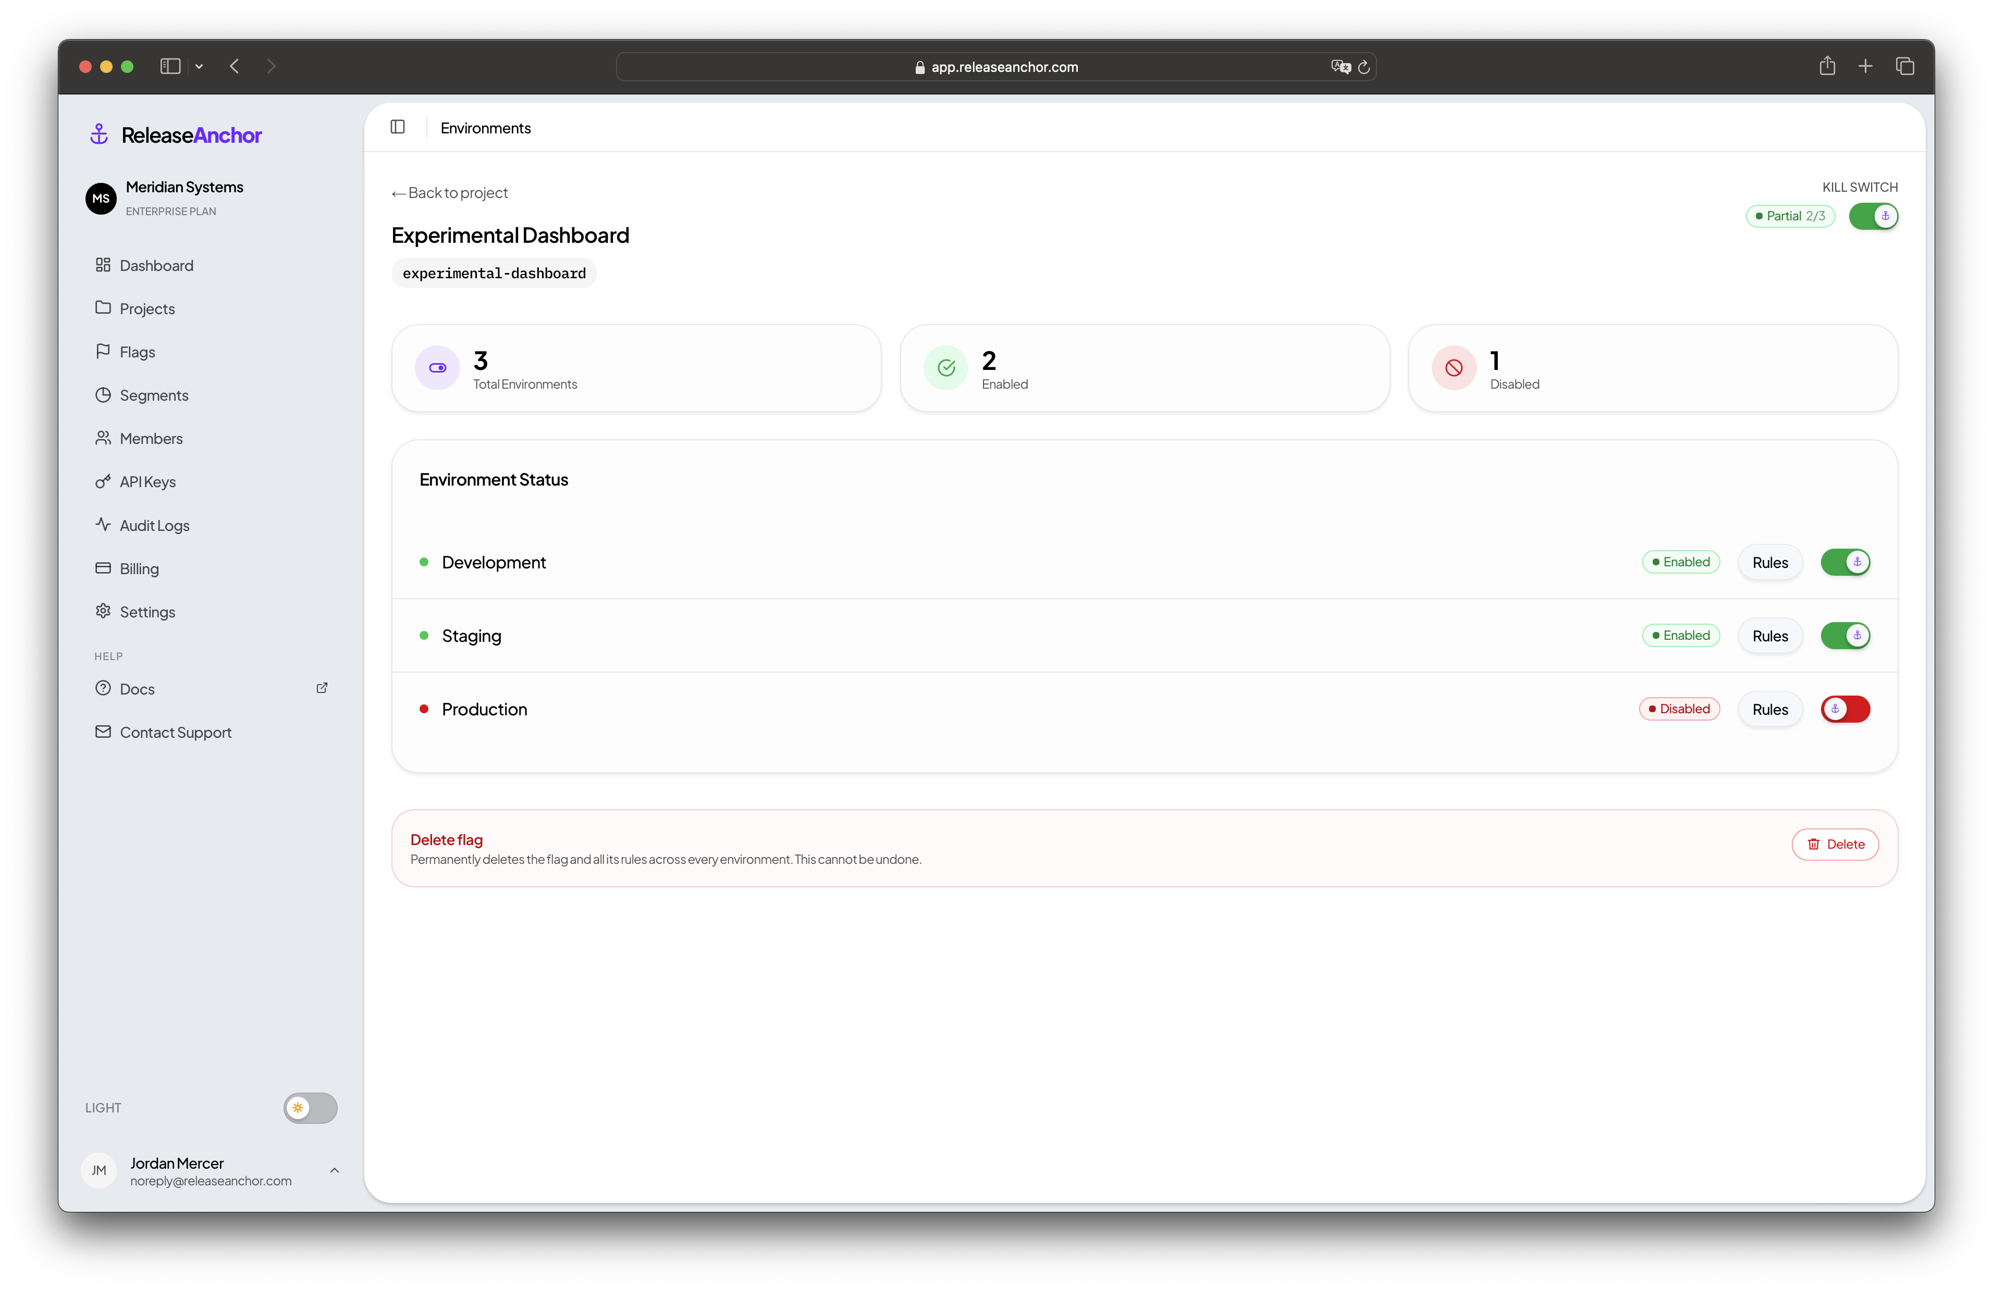Switch the Light theme toggle
Image resolution: width=1993 pixels, height=1289 pixels.
tap(310, 1107)
